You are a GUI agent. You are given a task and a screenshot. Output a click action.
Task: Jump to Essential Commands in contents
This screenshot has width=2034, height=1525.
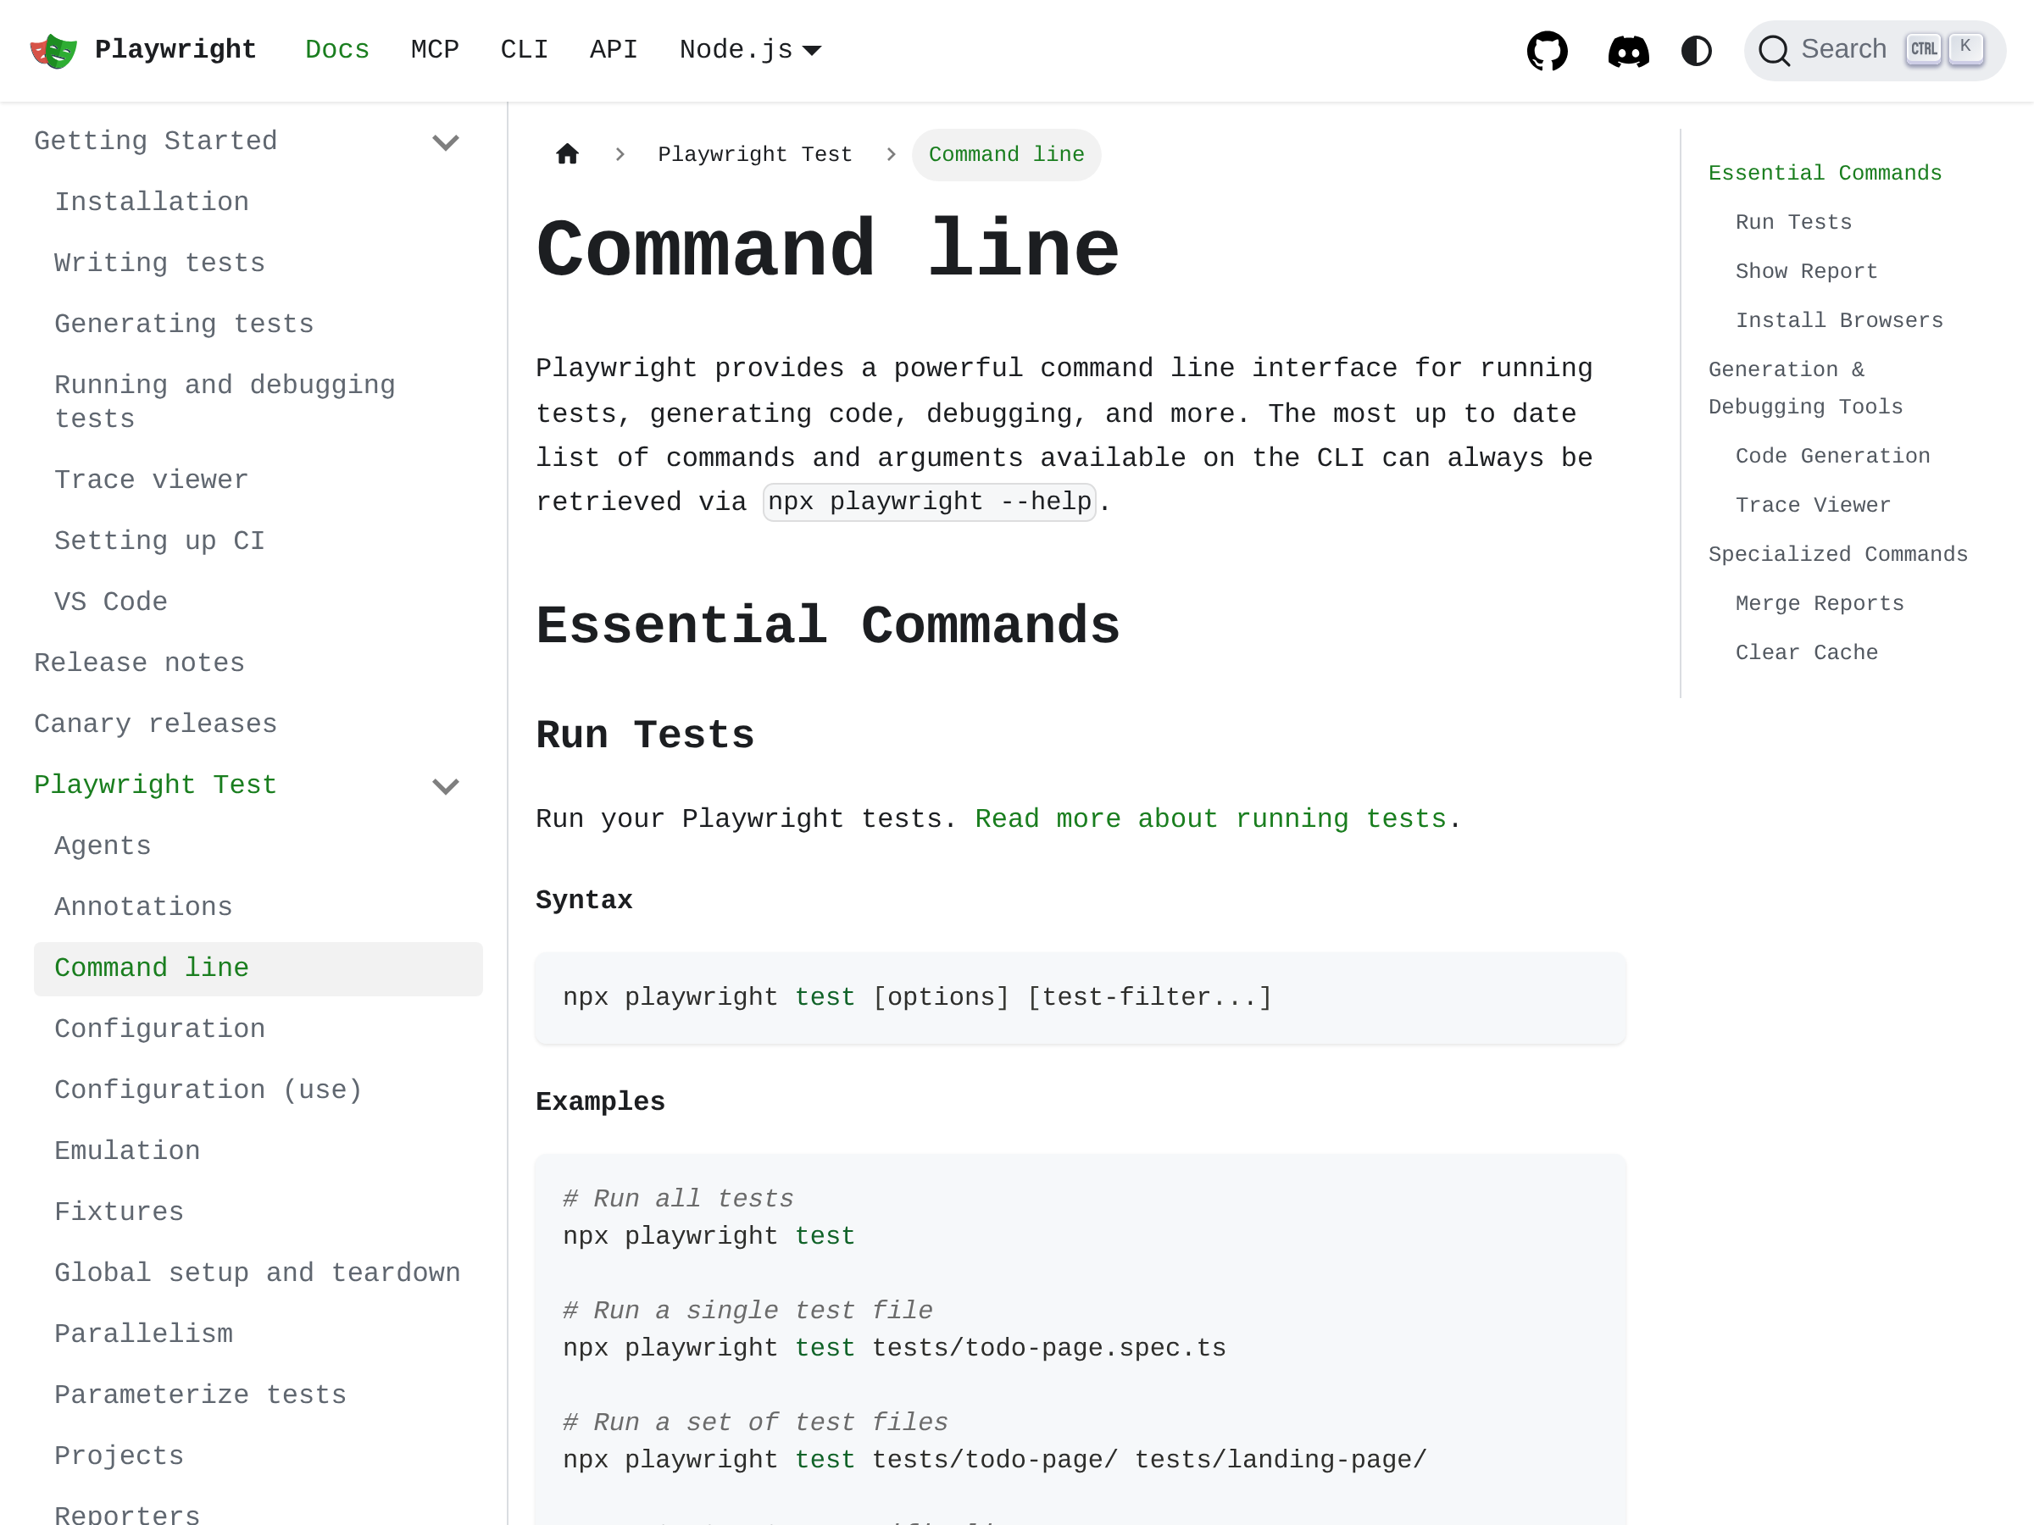(x=1825, y=173)
